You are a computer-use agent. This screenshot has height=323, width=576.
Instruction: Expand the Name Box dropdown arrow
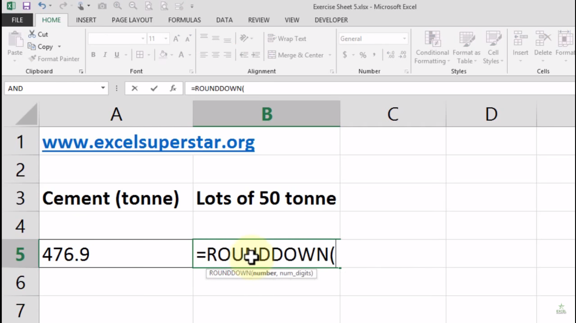pyautogui.click(x=103, y=88)
